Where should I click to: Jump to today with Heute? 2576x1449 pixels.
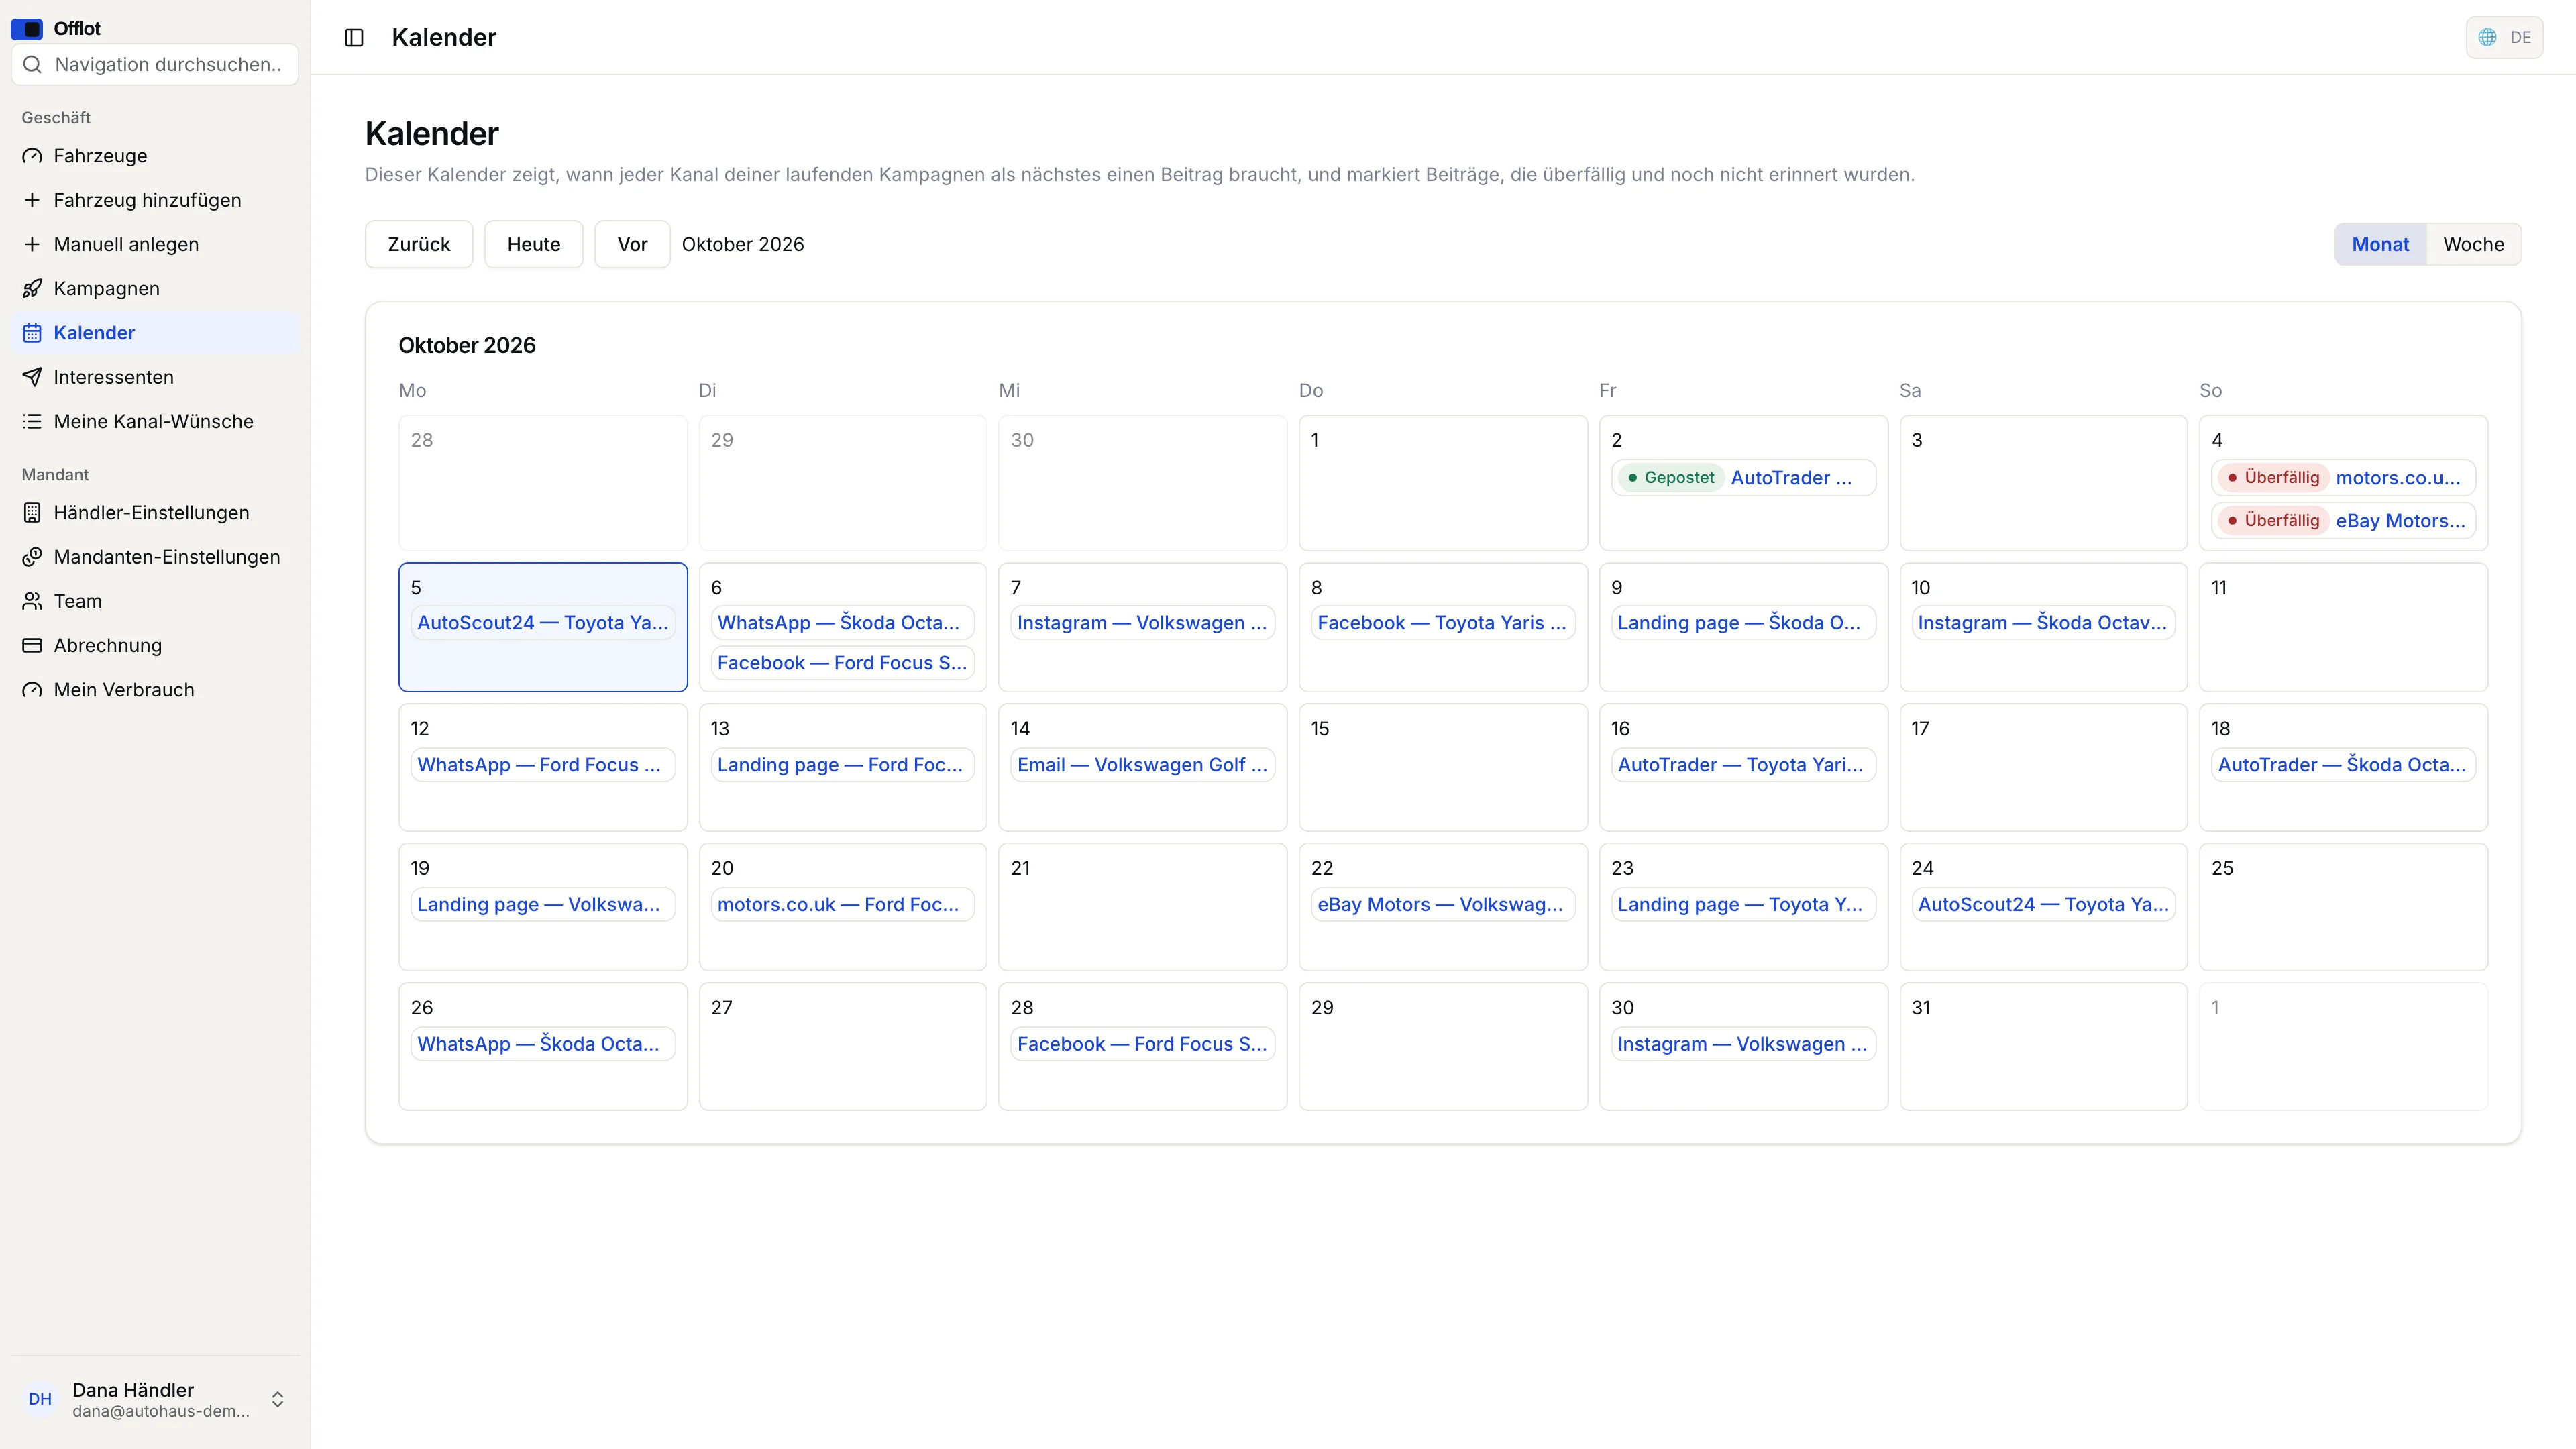[533, 244]
